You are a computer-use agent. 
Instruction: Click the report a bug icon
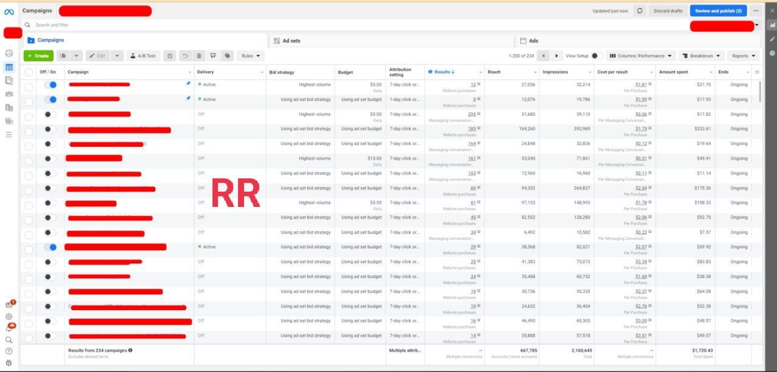tap(8, 362)
